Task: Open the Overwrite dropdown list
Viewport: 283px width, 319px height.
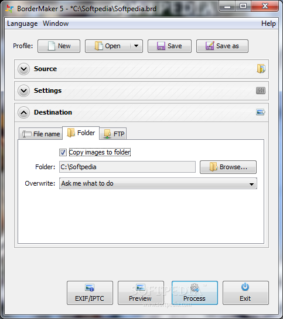Action: coord(158,183)
